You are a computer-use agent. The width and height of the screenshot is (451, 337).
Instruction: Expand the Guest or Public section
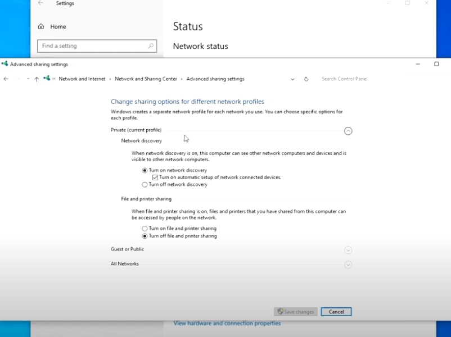pos(348,250)
